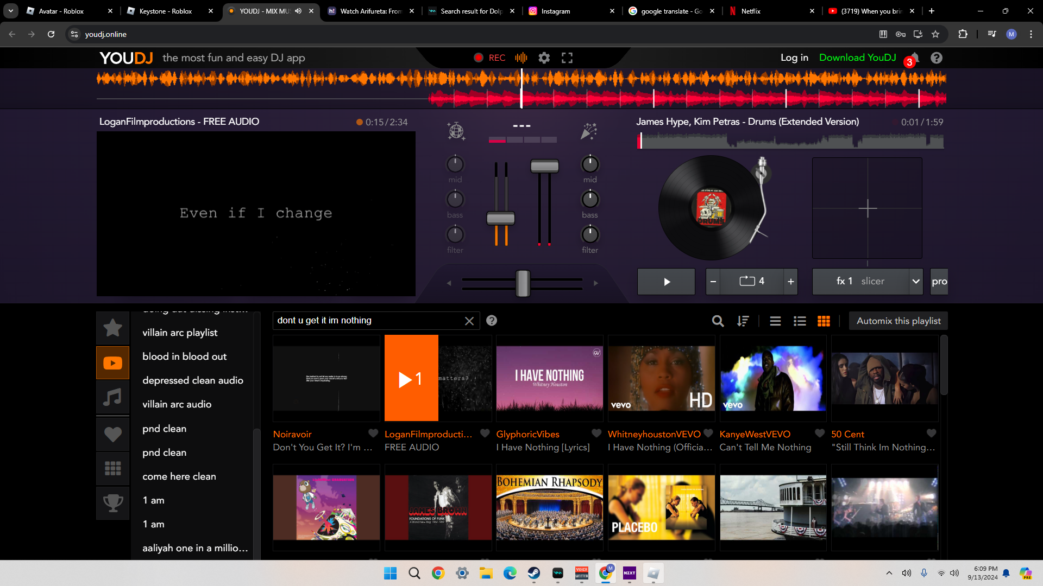1043x586 pixels.
Task: Click the search magnifier icon
Action: (x=718, y=321)
